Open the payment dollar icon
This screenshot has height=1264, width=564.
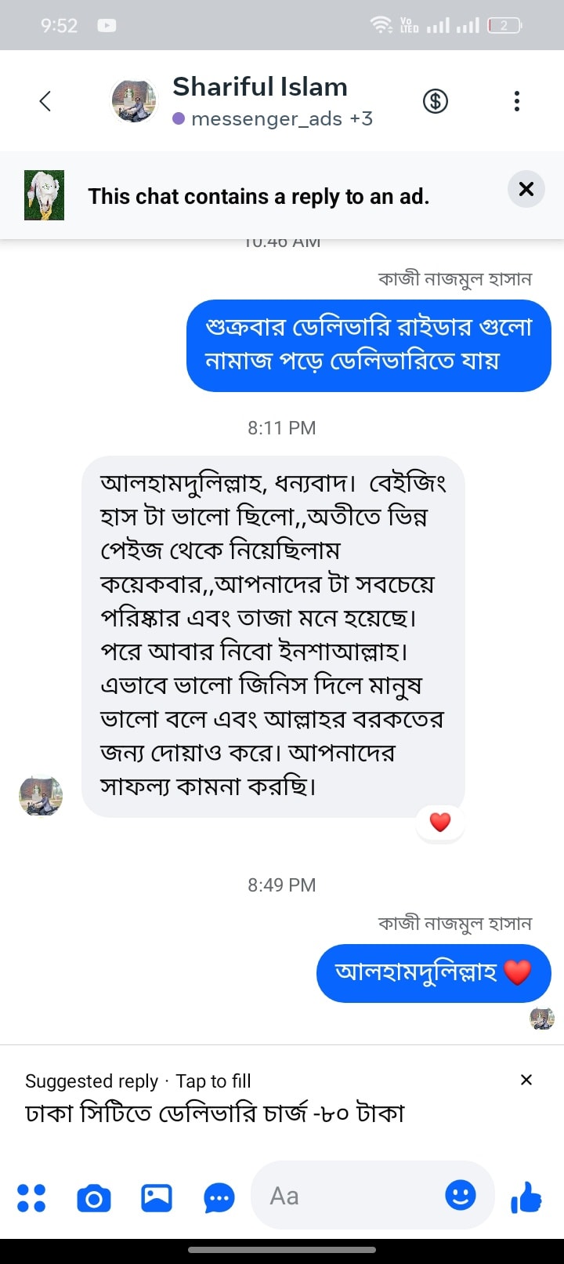tap(436, 101)
